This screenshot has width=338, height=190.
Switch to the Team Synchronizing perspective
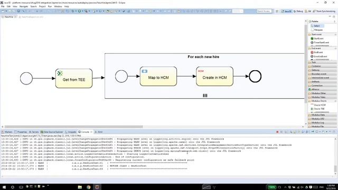(324, 11)
